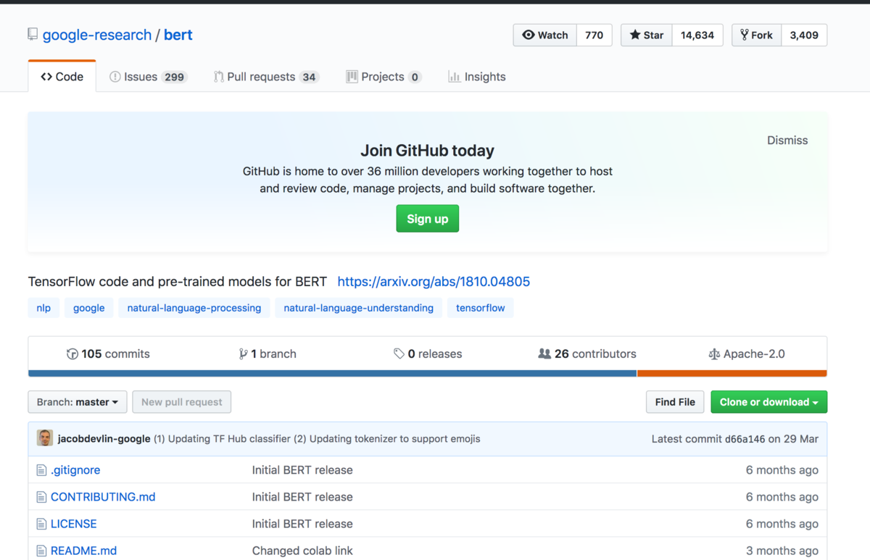The height and width of the screenshot is (560, 870).
Task: Click the repository book icon beside google-research
Action: click(33, 35)
